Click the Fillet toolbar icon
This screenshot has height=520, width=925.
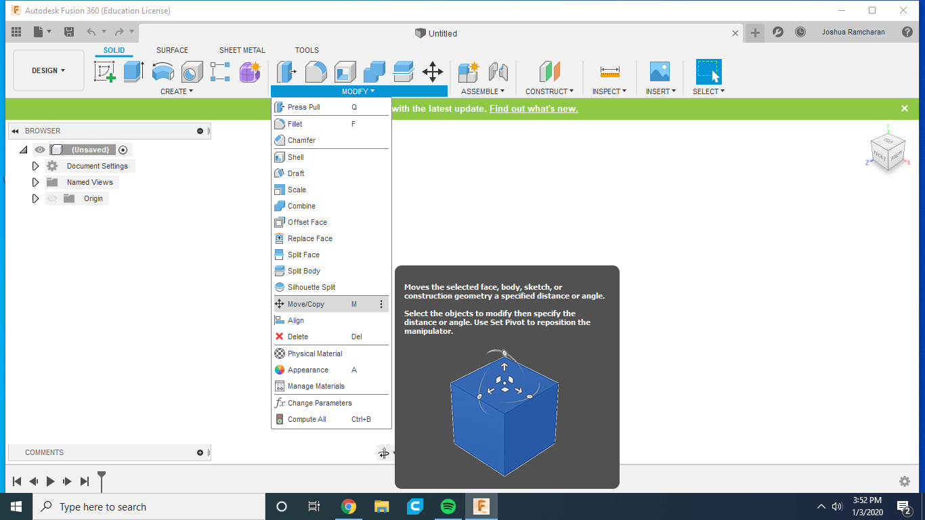pyautogui.click(x=316, y=71)
